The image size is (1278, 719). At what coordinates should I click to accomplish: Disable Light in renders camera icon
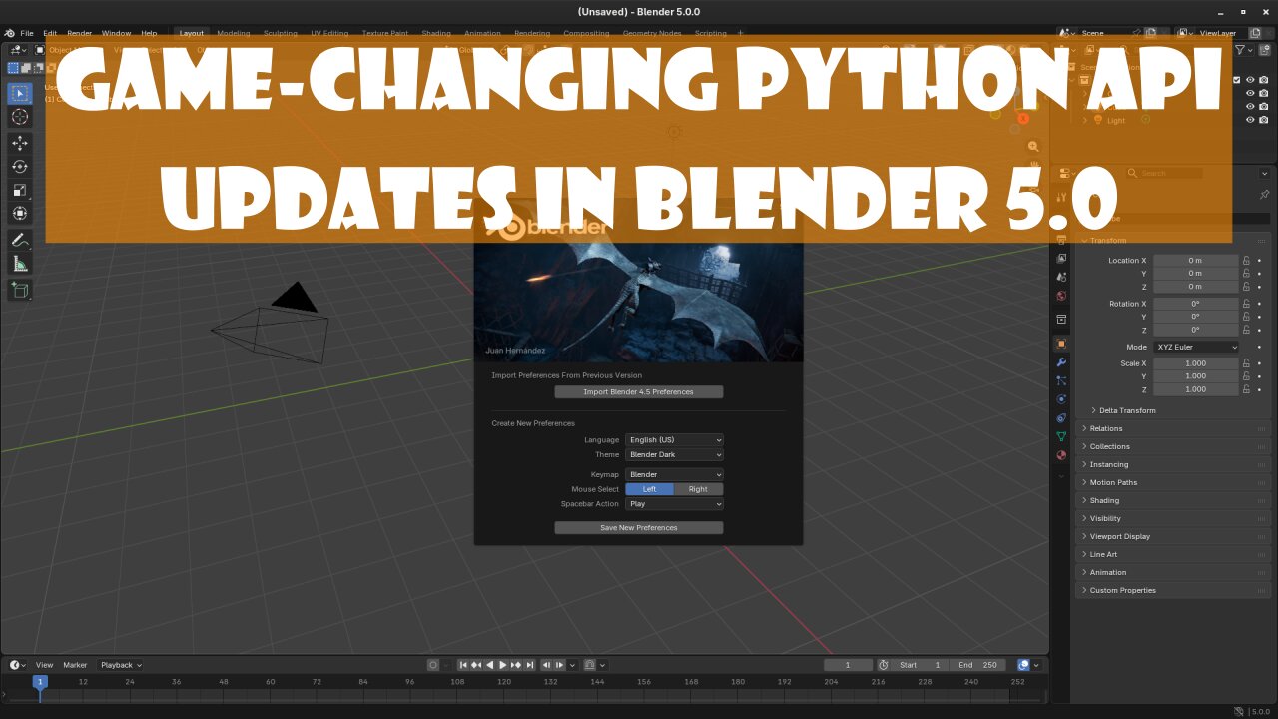[x=1264, y=120]
